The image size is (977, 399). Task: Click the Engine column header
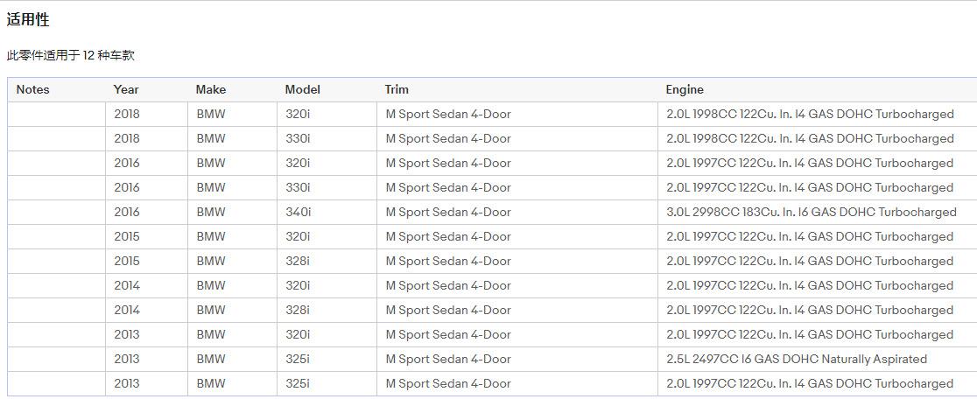click(x=684, y=89)
